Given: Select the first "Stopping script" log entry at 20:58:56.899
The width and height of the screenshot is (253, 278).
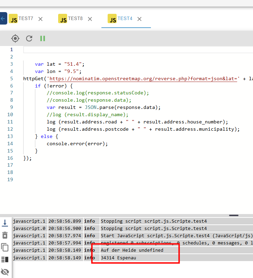Looking at the screenshot, I should tap(133, 221).
